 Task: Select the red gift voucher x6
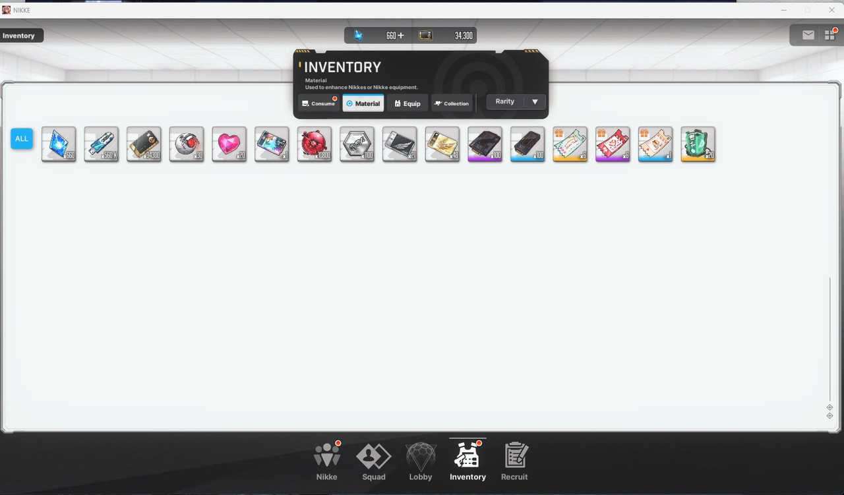(613, 144)
